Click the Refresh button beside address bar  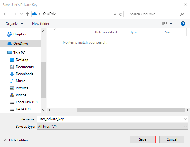click(121, 14)
